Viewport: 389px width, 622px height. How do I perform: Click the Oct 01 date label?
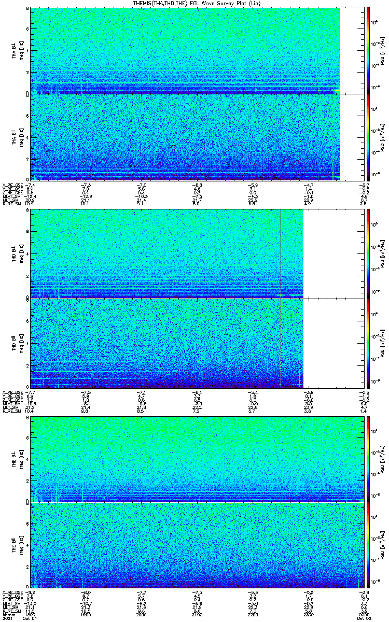30,619
